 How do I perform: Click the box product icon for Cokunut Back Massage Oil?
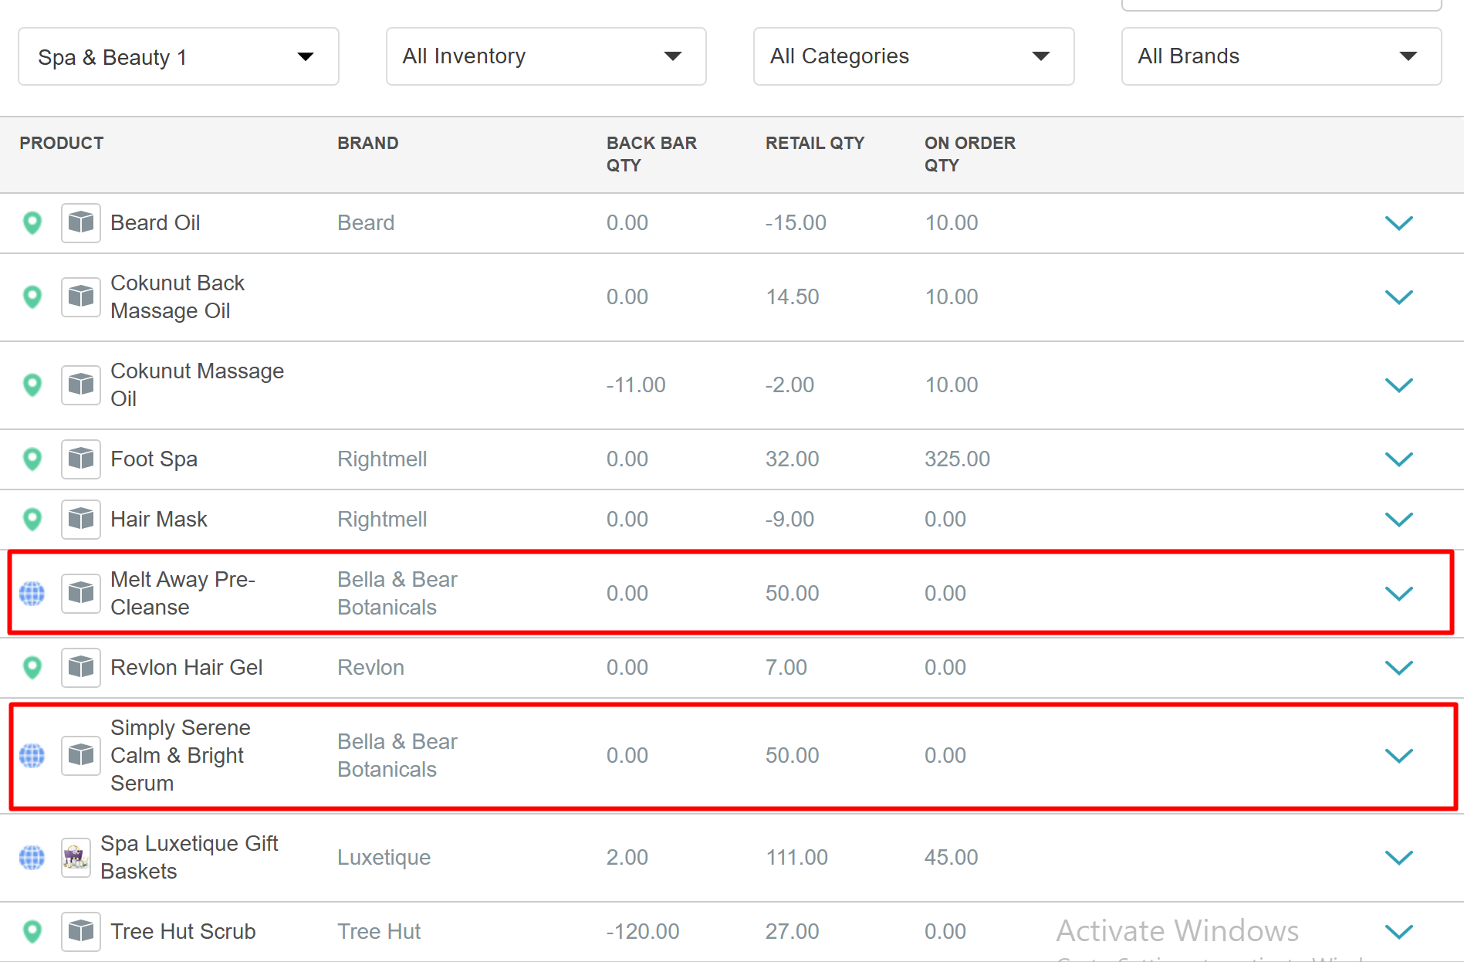pos(81,297)
